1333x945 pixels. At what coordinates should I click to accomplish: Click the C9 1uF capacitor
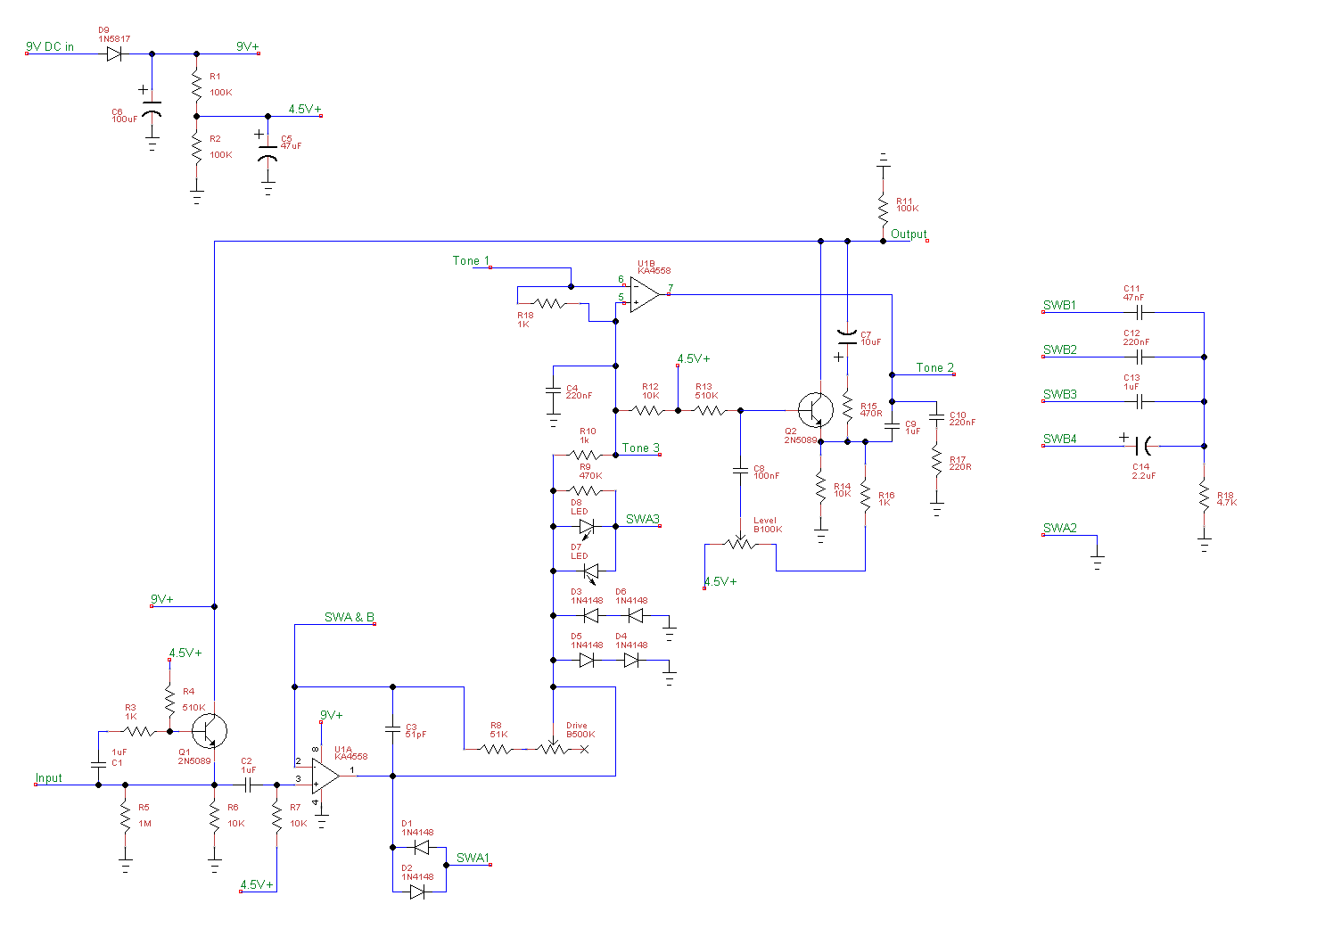(892, 428)
